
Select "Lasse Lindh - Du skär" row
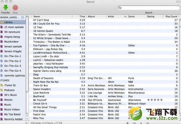[x=104, y=56]
